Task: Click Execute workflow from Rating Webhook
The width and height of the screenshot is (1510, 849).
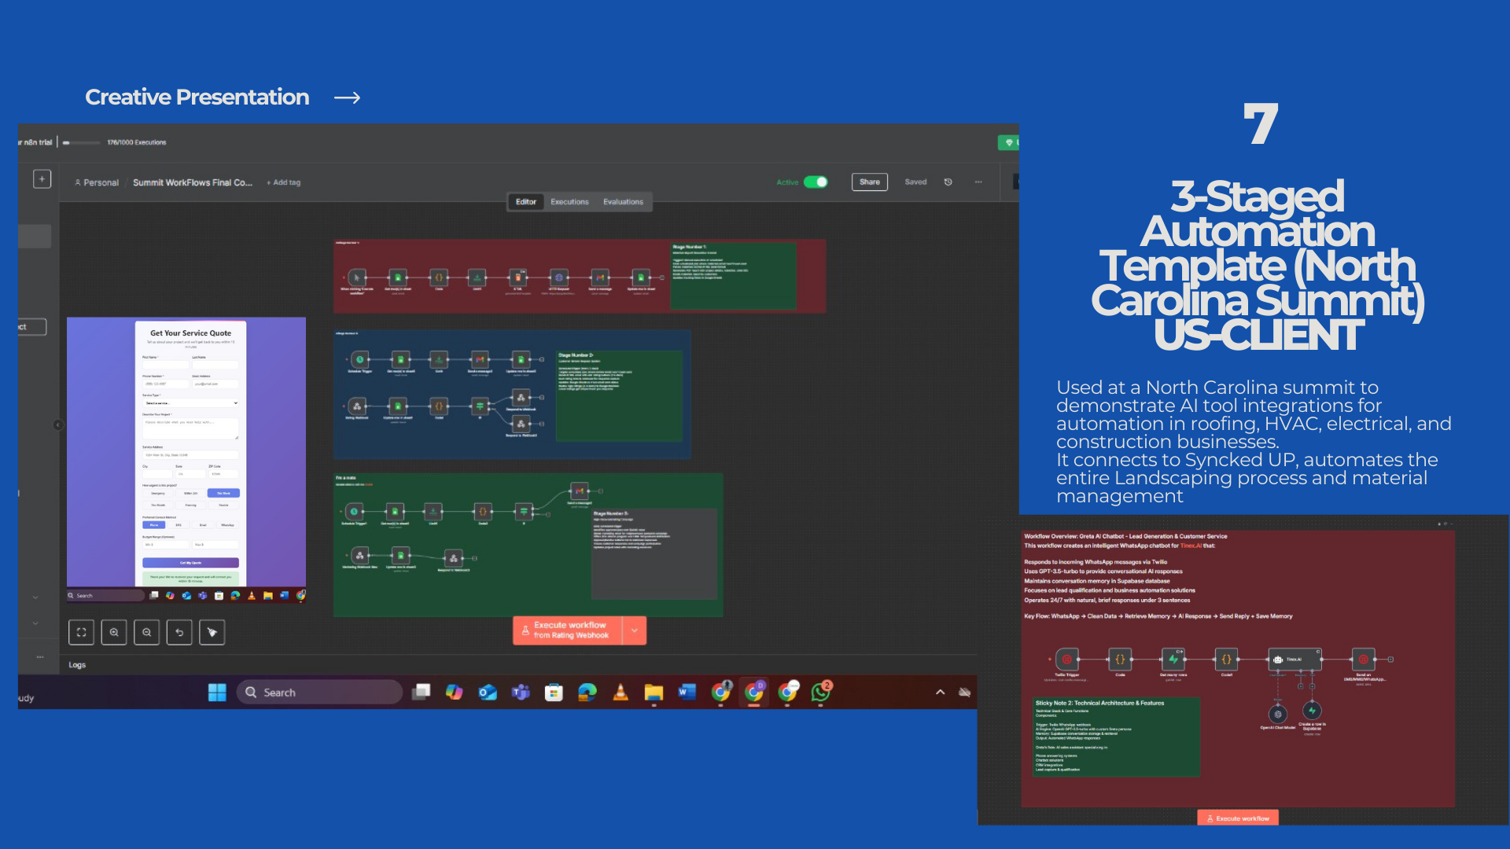Action: (x=568, y=630)
